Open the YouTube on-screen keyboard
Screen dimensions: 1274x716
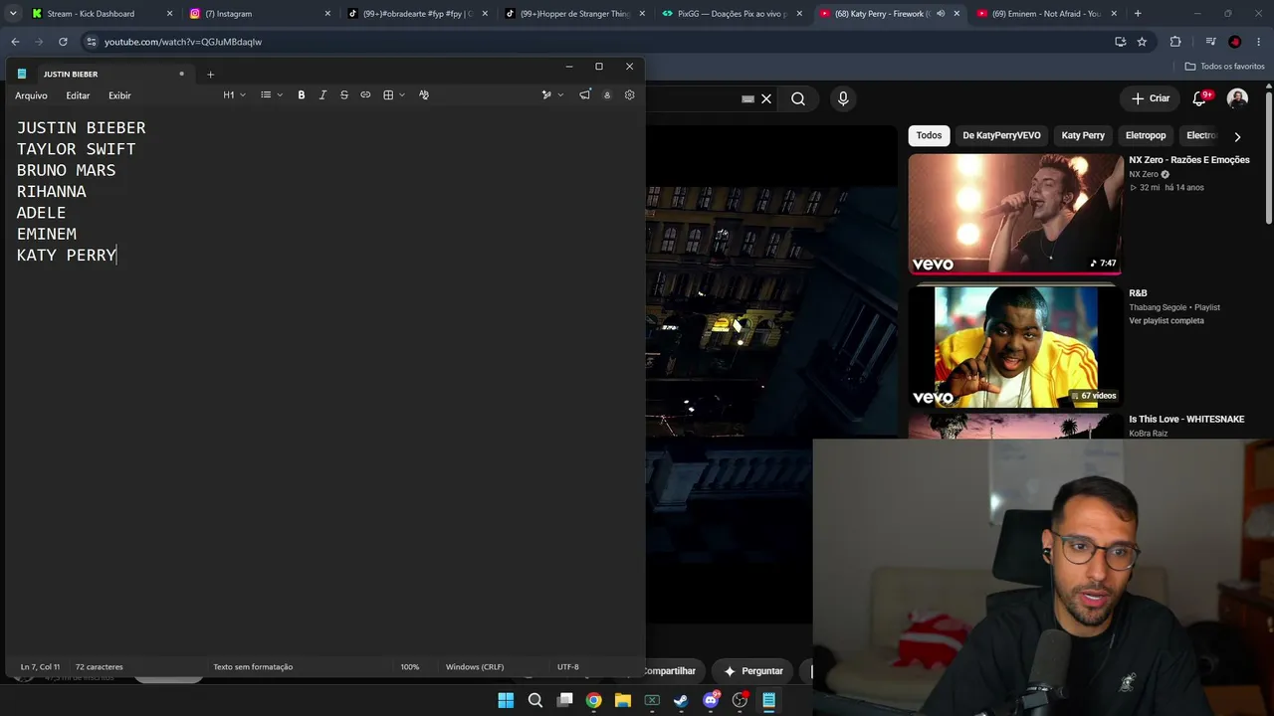[747, 98]
